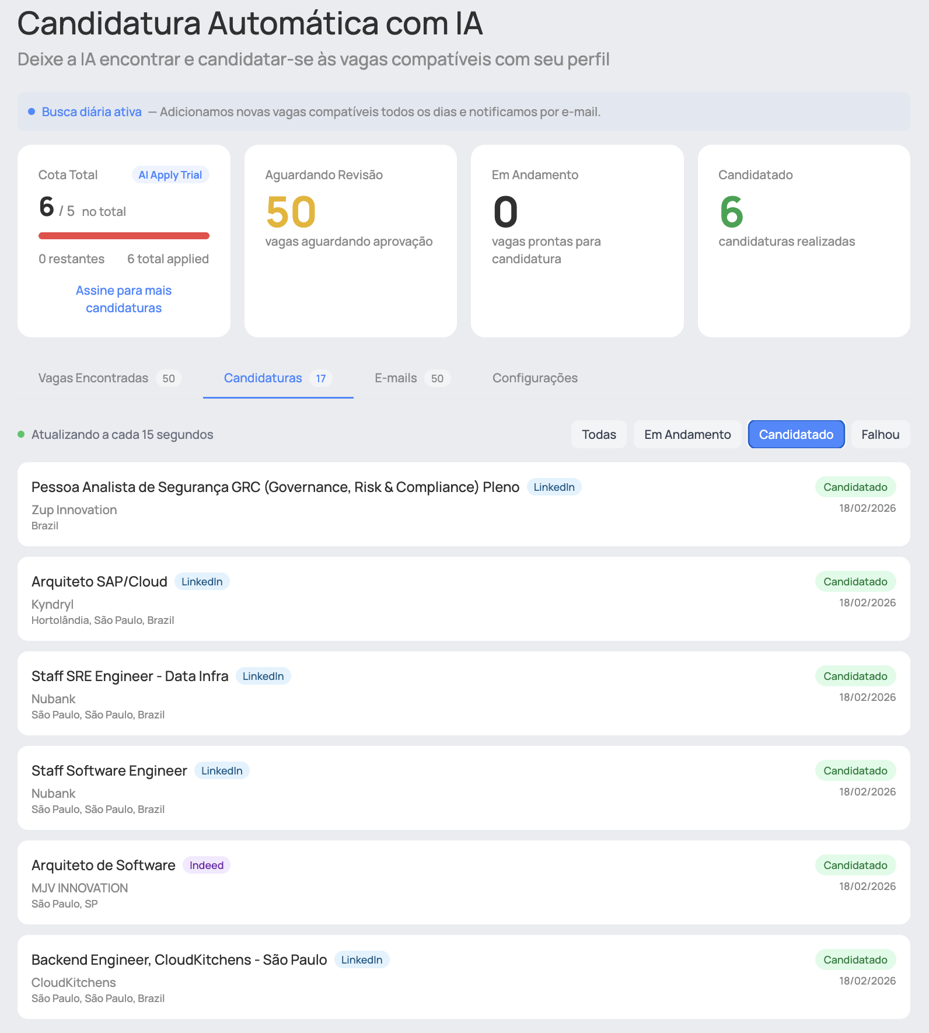Viewport: 929px width, 1033px height.
Task: Select the Candidaturas tab
Action: tap(278, 378)
